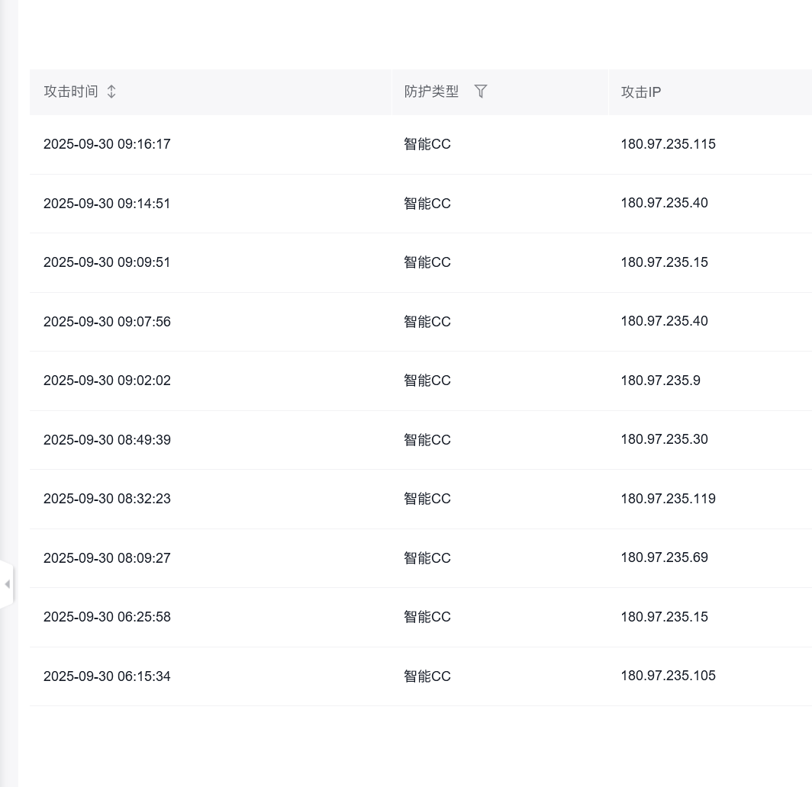812x787 pixels.
Task: Sort the table by 攻击时间 arrows icon
Action: (111, 92)
